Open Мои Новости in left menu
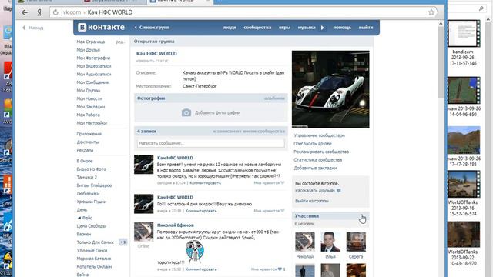493x277 pixels. tap(89, 99)
